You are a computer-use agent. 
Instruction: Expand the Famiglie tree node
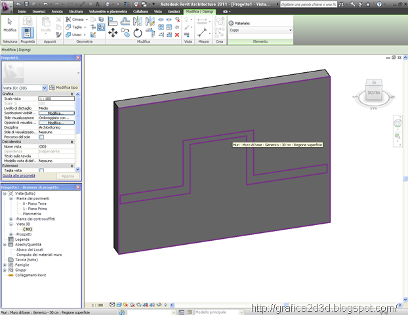pyautogui.click(x=5, y=264)
